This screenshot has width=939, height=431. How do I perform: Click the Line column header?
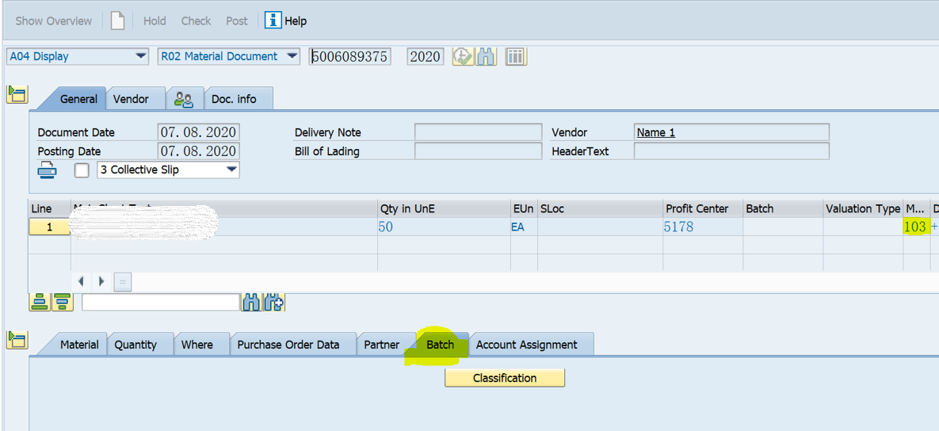pyautogui.click(x=50, y=209)
